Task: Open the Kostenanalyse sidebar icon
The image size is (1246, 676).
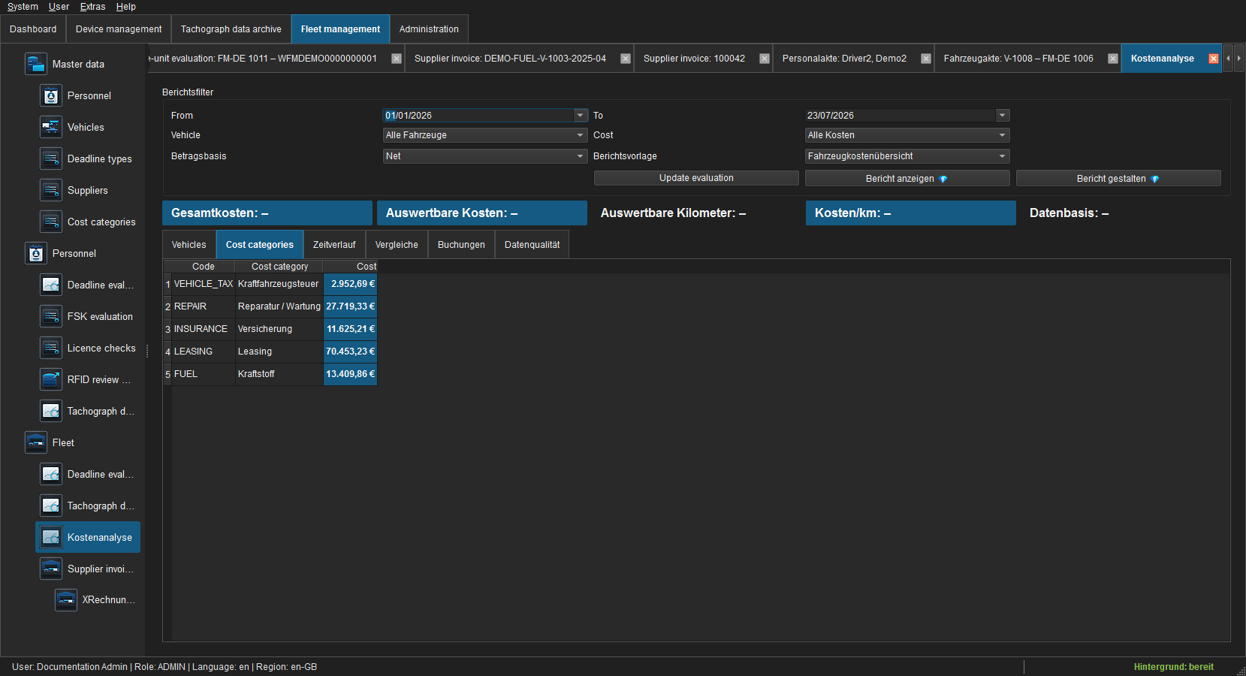Action: tap(51, 537)
